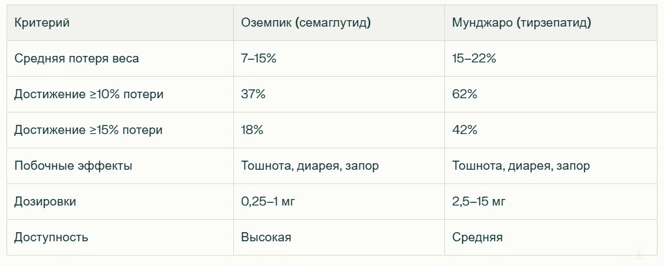
Task: Select the 'Средняя потеря веса' row label
Action: point(76,59)
